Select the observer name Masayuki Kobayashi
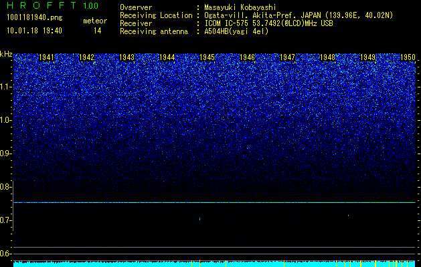 tap(240, 7)
